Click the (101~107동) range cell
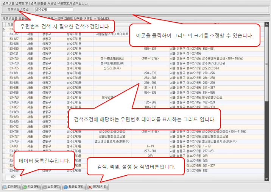Image resolution: width=271 pixels, height=192 pixels. pyautogui.click(x=150, y=58)
